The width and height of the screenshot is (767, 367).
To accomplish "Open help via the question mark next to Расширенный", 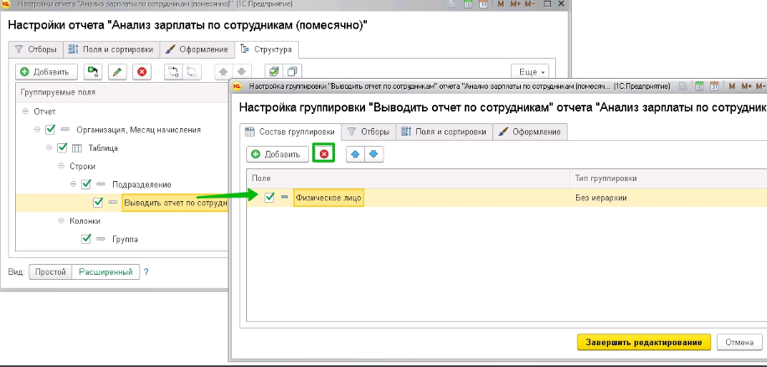I will (x=146, y=271).
